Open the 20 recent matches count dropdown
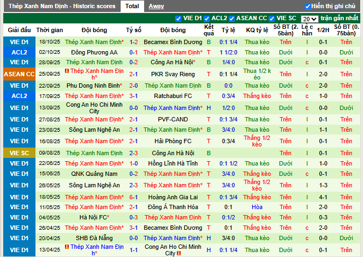Image resolution: width=363 pixels, height=257 pixels. 310,19
